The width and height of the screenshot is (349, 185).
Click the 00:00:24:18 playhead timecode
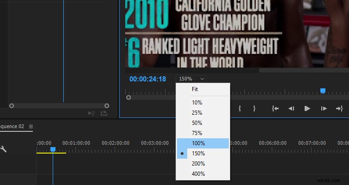tap(147, 79)
